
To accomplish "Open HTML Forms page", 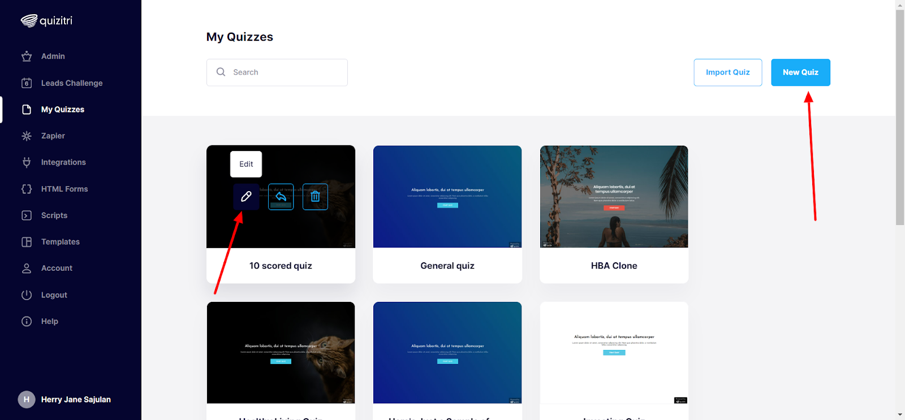I will (64, 189).
